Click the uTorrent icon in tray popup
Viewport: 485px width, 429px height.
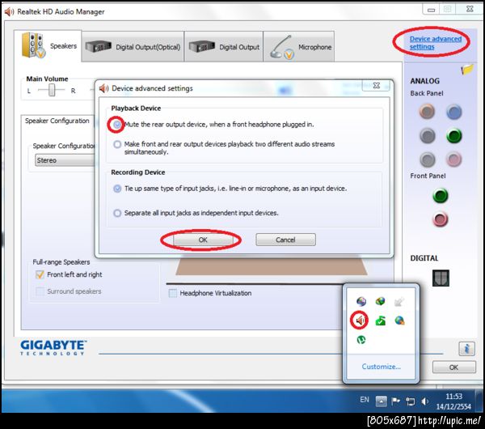click(x=361, y=340)
